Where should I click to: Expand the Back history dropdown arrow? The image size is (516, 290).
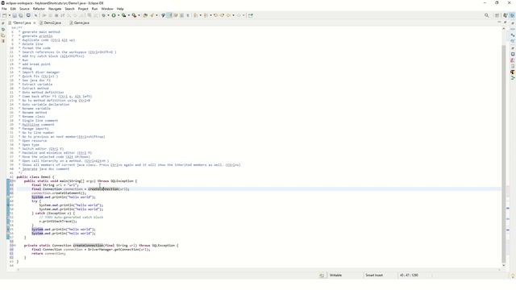click(233, 15)
